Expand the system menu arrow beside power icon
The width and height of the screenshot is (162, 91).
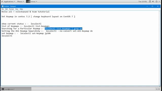159,2
